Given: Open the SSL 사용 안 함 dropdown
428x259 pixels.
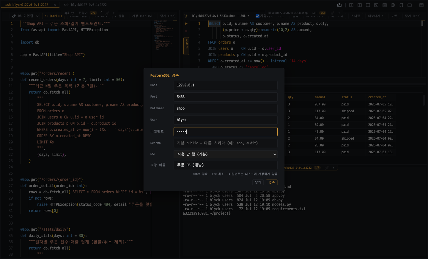Looking at the screenshot, I should pos(226,154).
